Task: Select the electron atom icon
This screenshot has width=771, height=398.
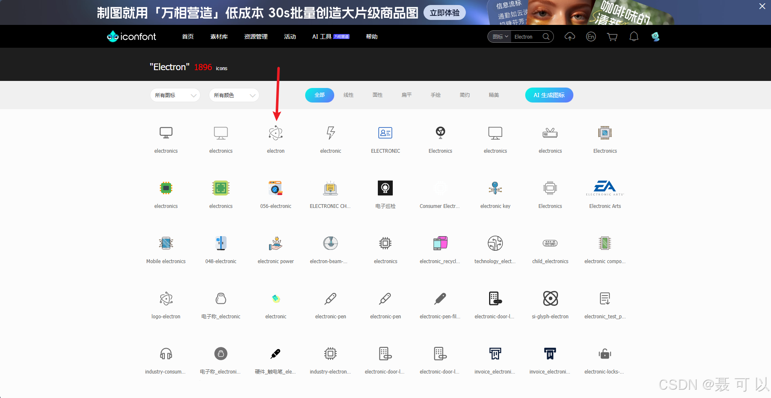Action: [276, 134]
